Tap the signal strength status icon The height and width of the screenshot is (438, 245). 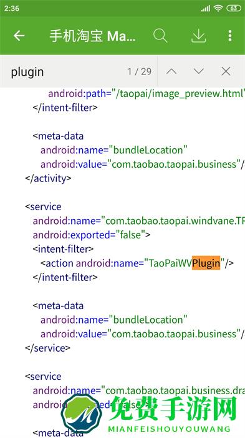206,8
